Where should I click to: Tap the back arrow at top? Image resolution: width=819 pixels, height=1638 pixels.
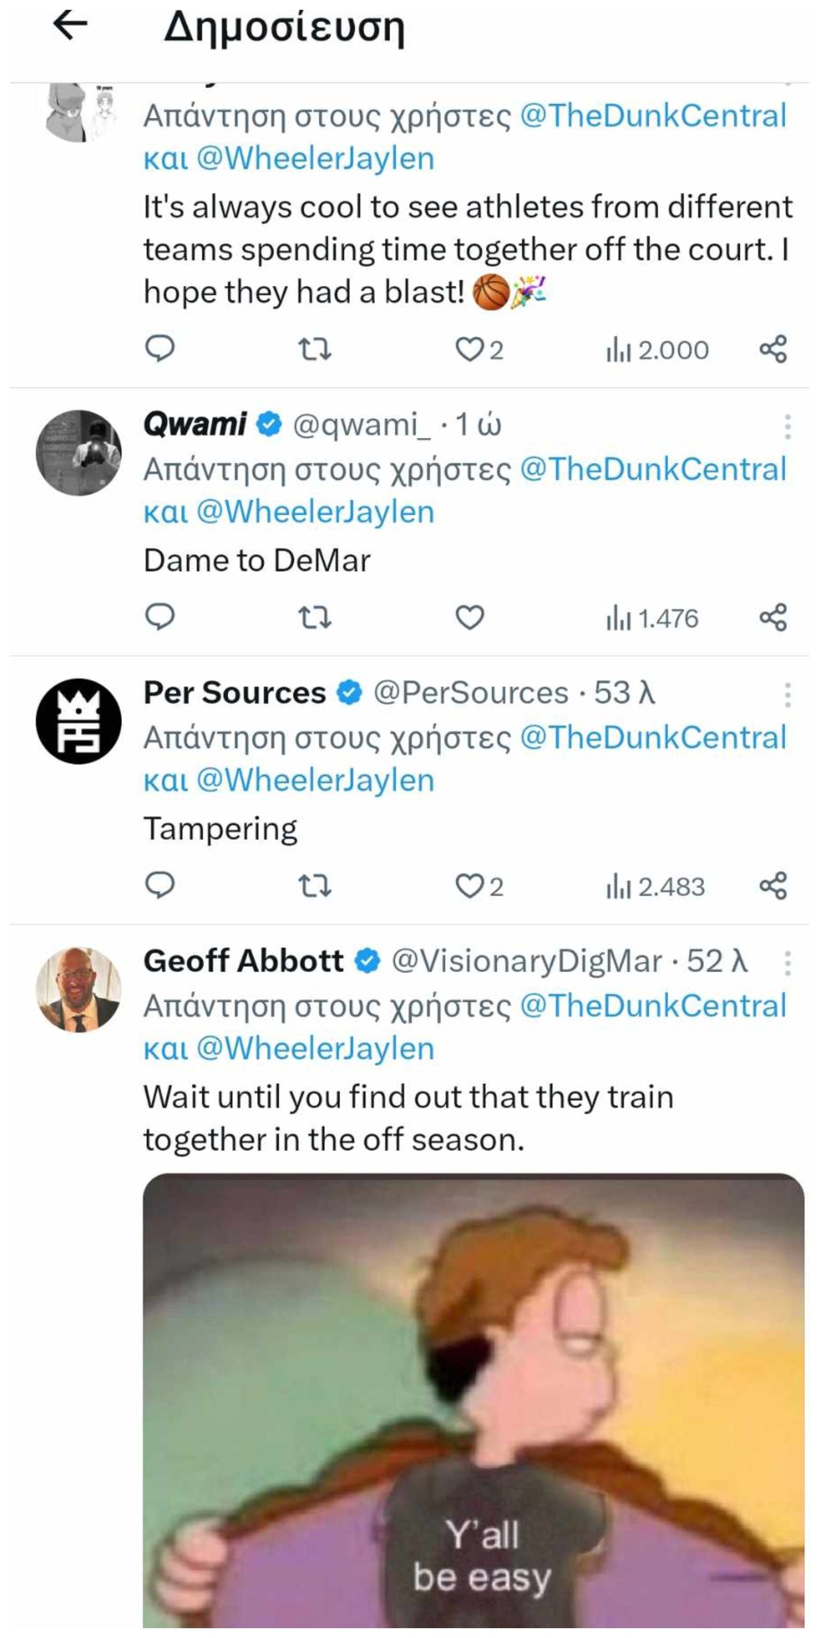point(70,26)
